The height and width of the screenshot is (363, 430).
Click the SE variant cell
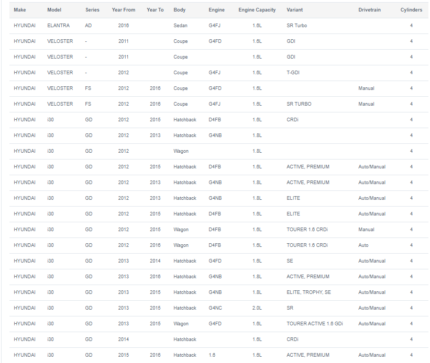click(x=290, y=261)
